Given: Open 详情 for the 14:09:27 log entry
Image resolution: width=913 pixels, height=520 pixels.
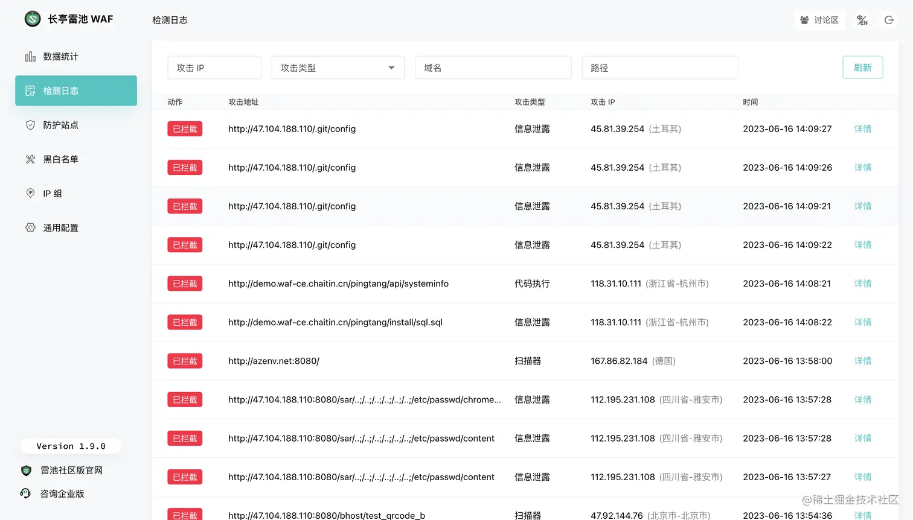Looking at the screenshot, I should pos(863,129).
